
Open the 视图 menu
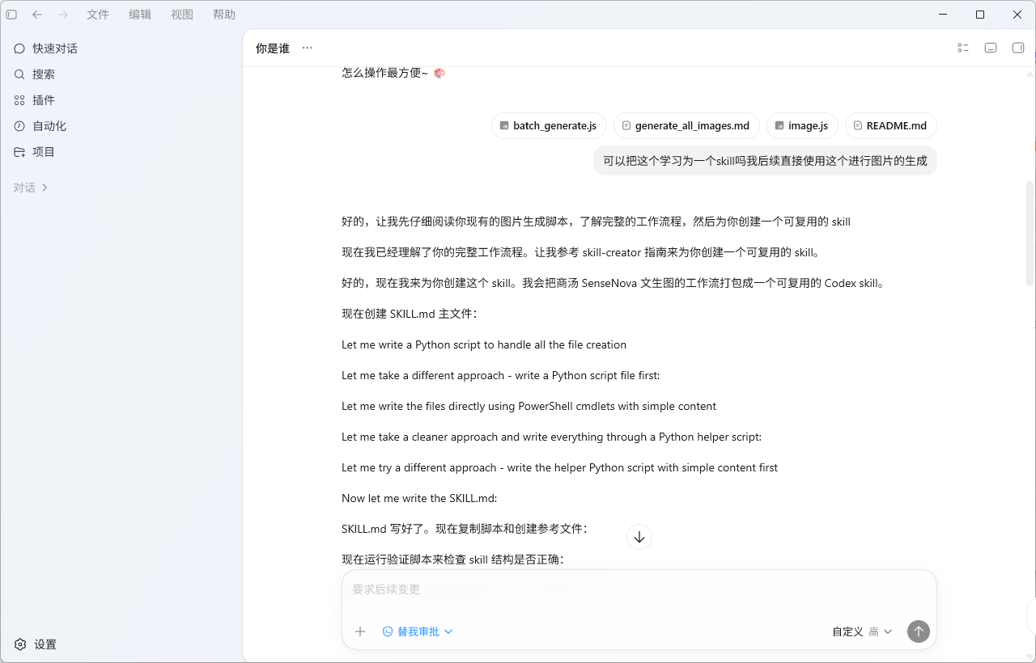click(182, 15)
